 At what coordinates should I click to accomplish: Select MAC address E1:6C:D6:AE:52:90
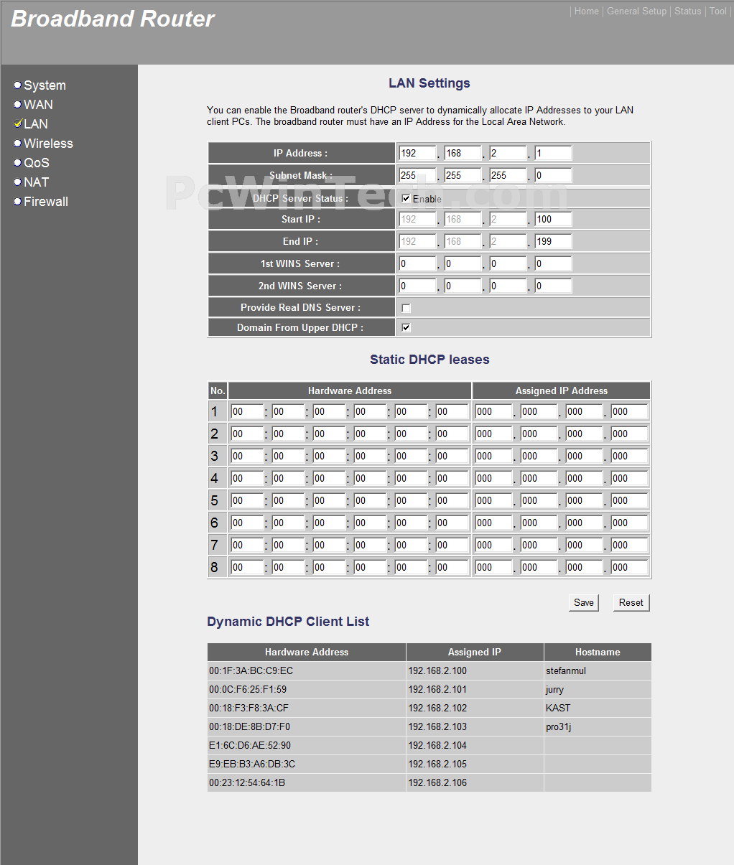(250, 745)
